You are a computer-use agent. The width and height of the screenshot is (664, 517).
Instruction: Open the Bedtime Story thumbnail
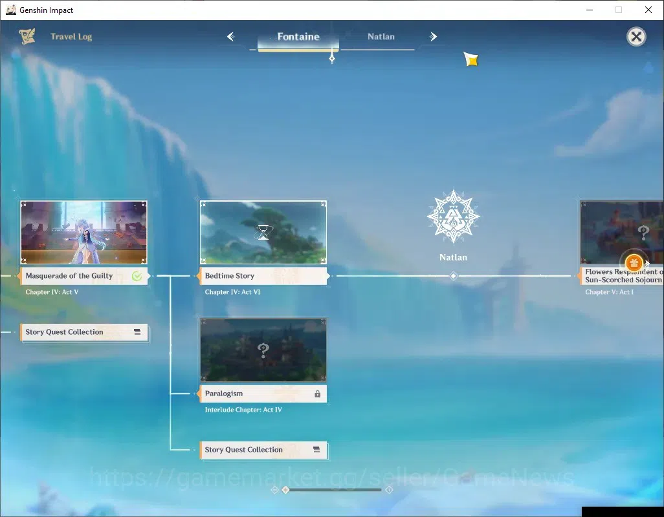point(263,233)
